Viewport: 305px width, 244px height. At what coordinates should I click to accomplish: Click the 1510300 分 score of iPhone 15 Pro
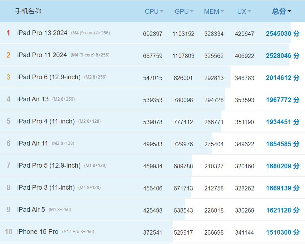(x=283, y=232)
